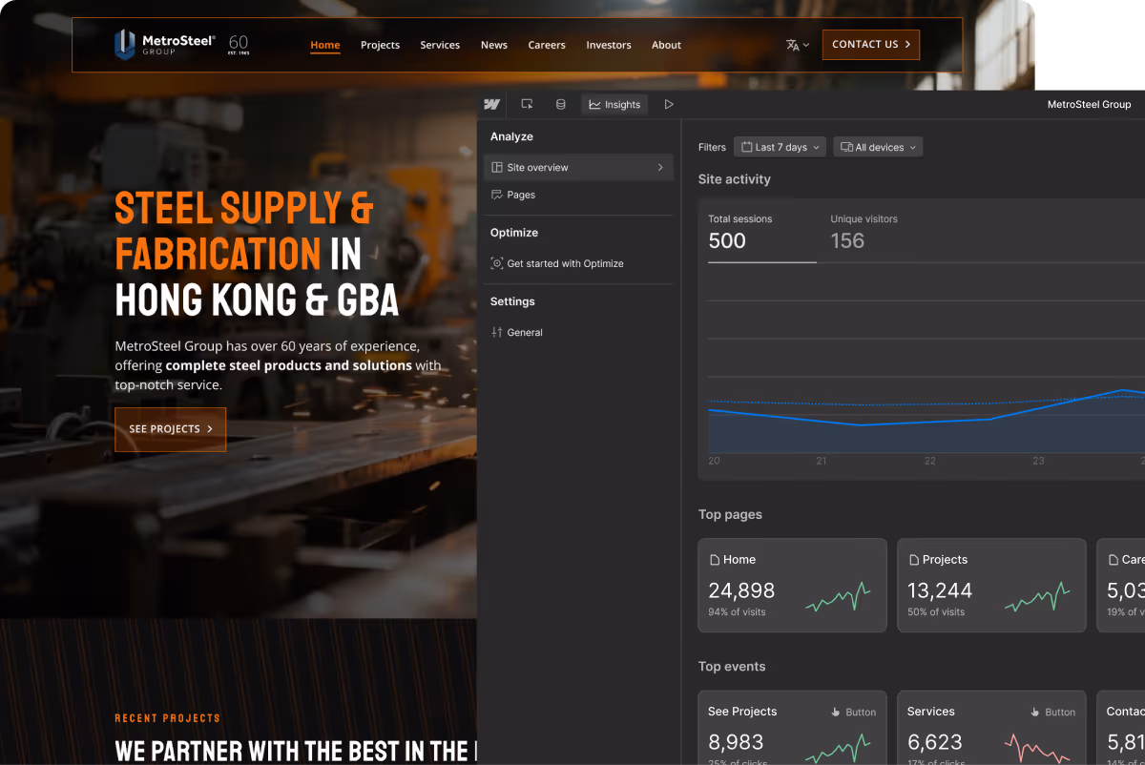Click the Pages sidebar icon

click(496, 195)
